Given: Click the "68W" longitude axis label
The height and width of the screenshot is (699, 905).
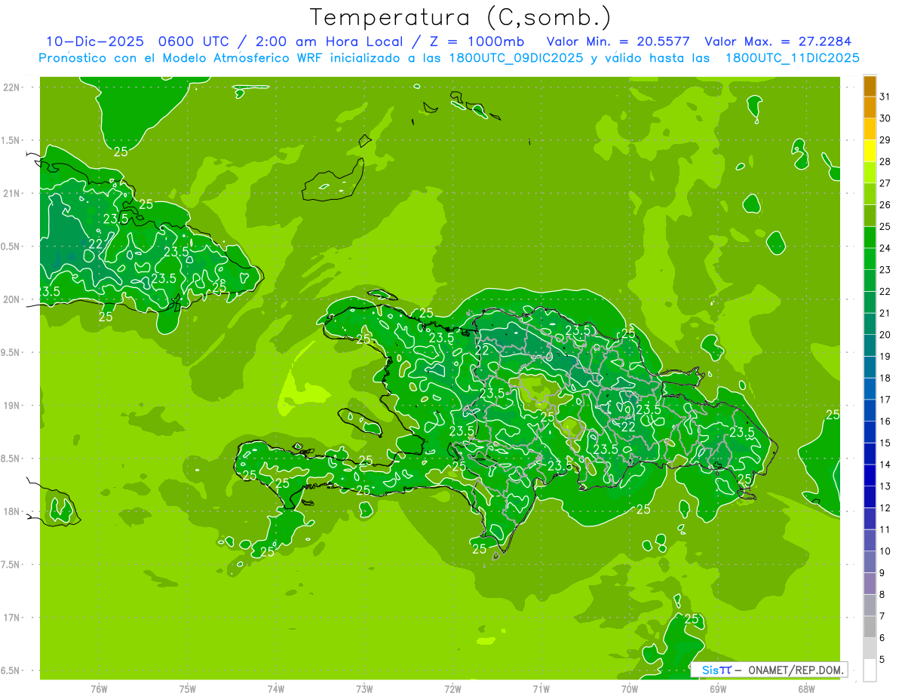Looking at the screenshot, I should (806, 689).
